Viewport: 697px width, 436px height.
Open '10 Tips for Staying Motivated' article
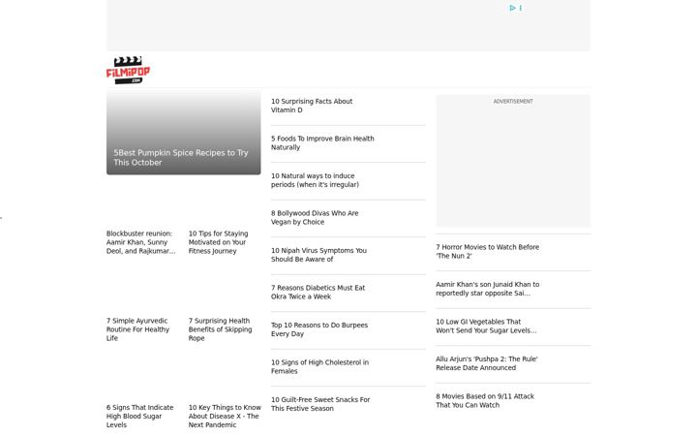[x=218, y=242]
